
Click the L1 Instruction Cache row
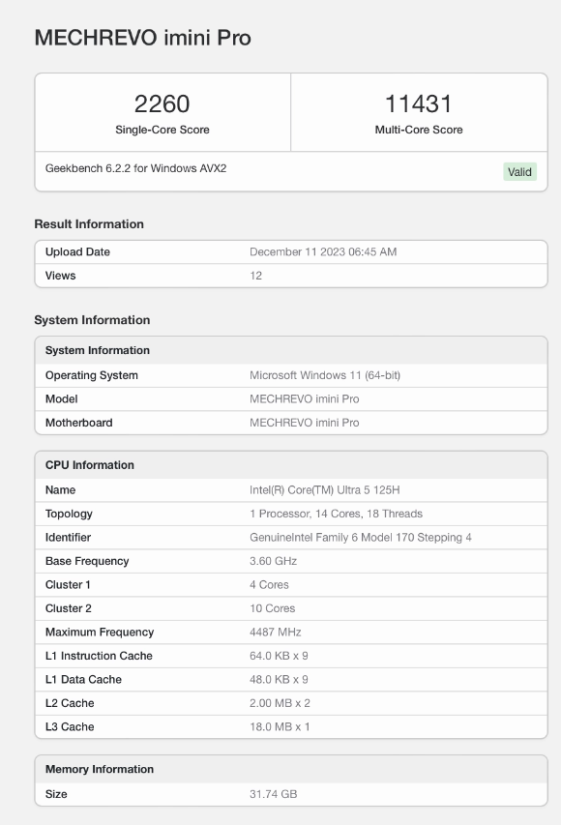click(x=291, y=656)
